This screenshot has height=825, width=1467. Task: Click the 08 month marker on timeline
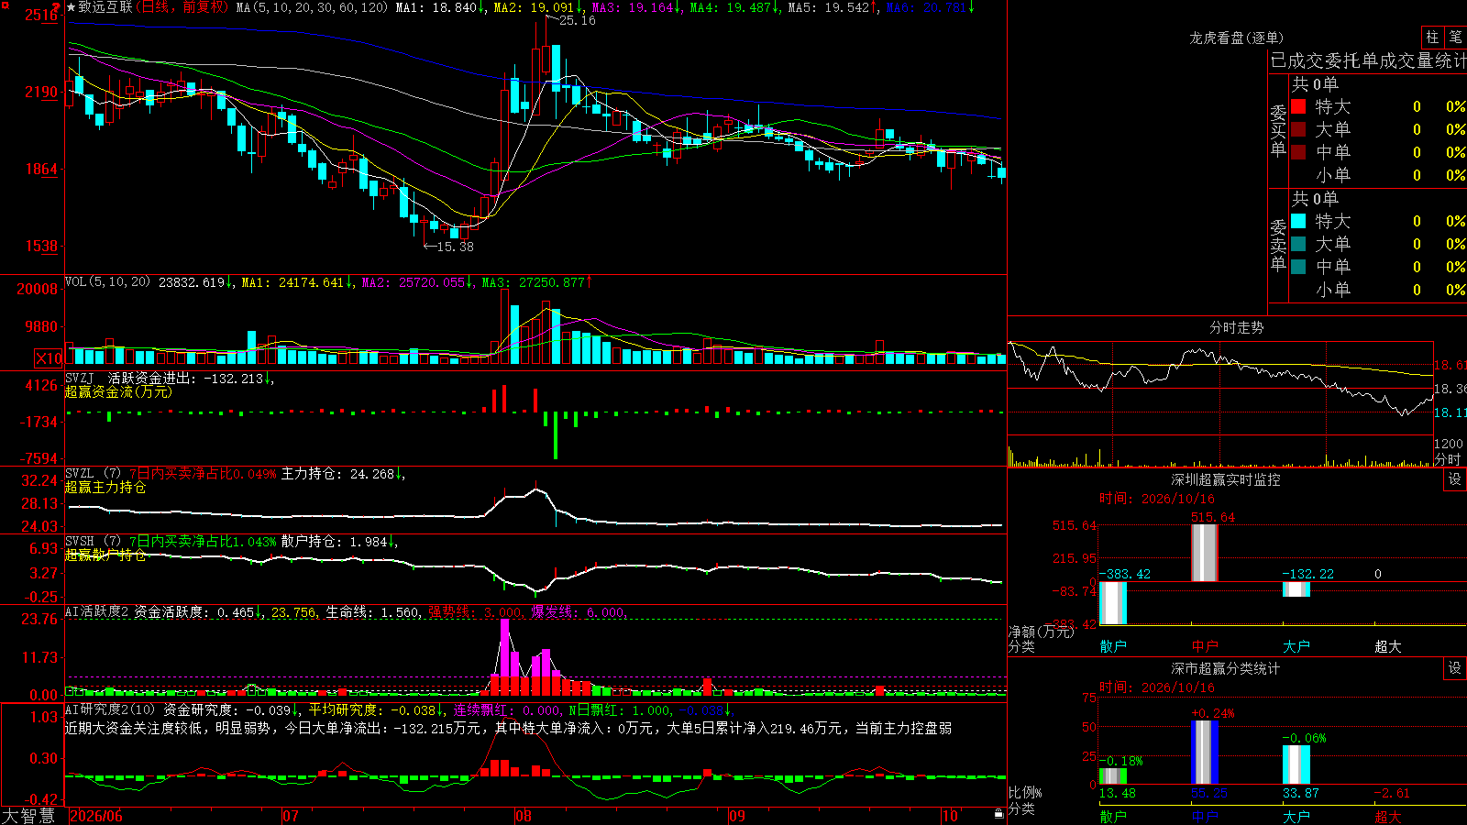(524, 816)
